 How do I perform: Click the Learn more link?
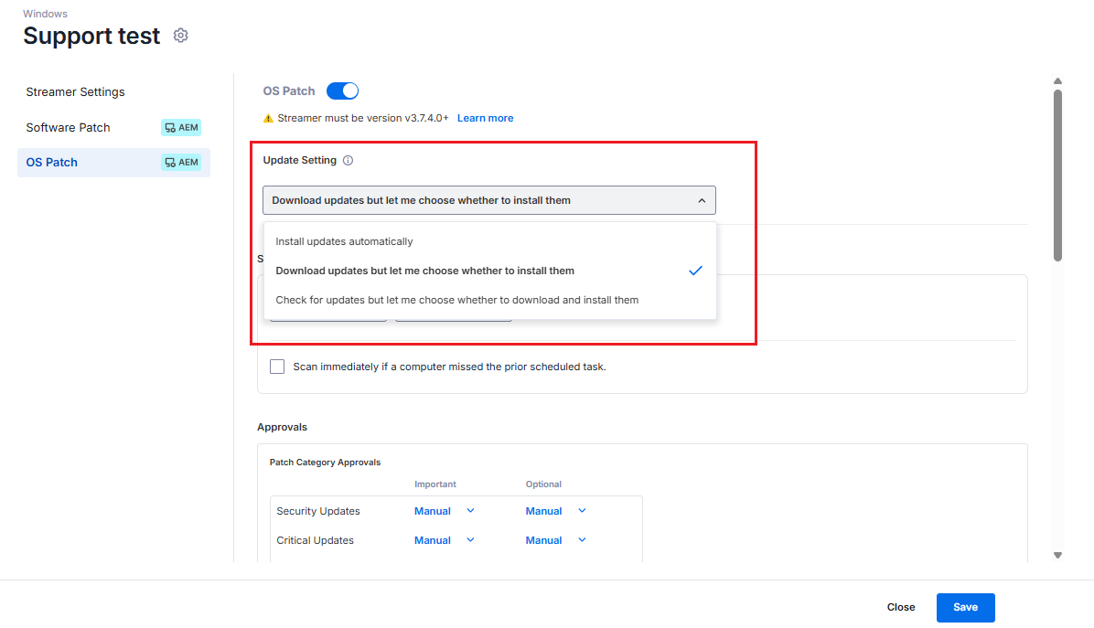click(485, 118)
